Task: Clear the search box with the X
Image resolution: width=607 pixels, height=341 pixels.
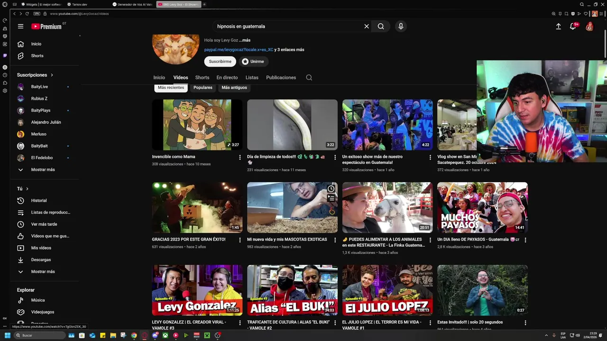Action: pos(367,27)
